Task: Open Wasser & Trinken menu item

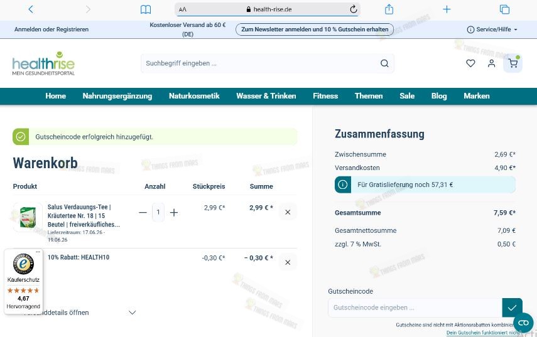Action: coord(266,96)
